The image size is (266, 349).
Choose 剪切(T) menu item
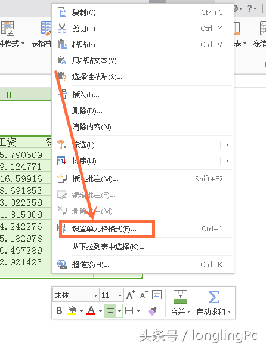pyautogui.click(x=143, y=29)
